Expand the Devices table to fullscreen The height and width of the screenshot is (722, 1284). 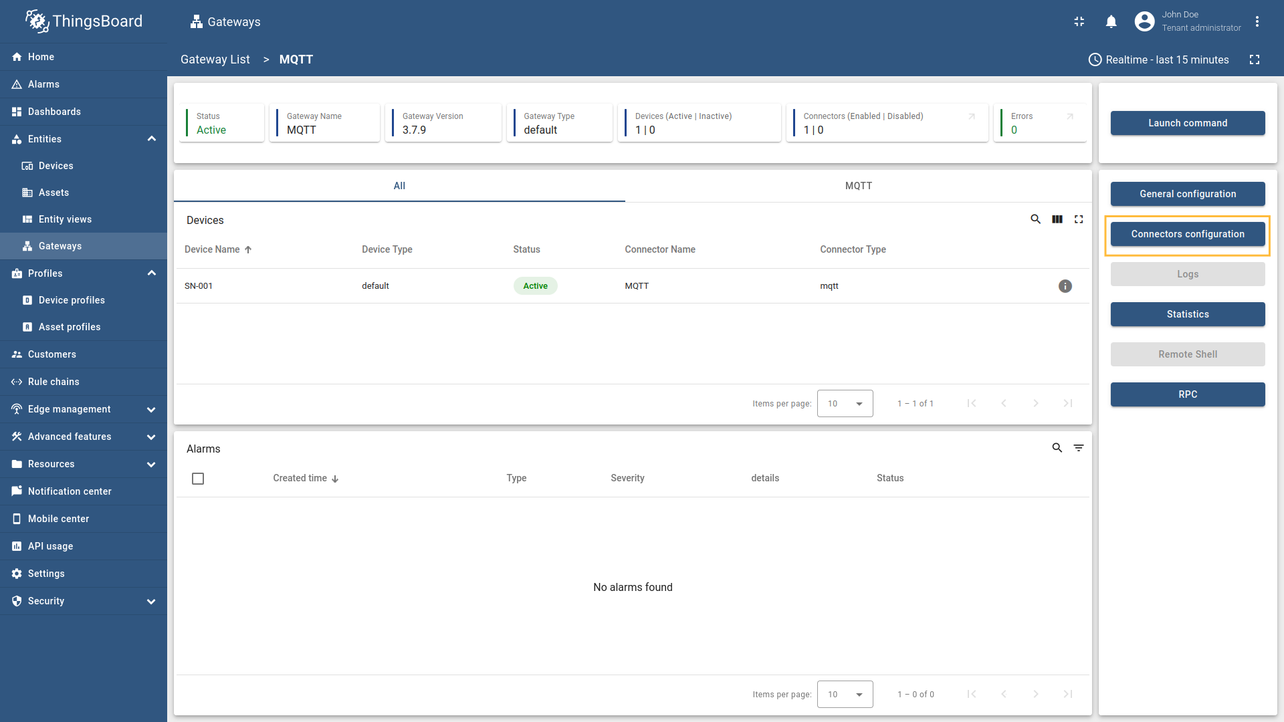tap(1079, 219)
